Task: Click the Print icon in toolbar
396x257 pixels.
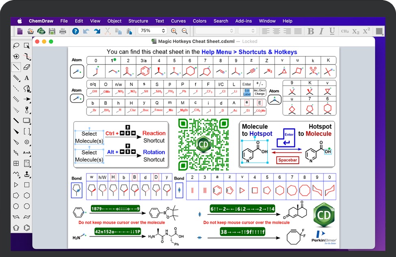Action: click(63, 31)
